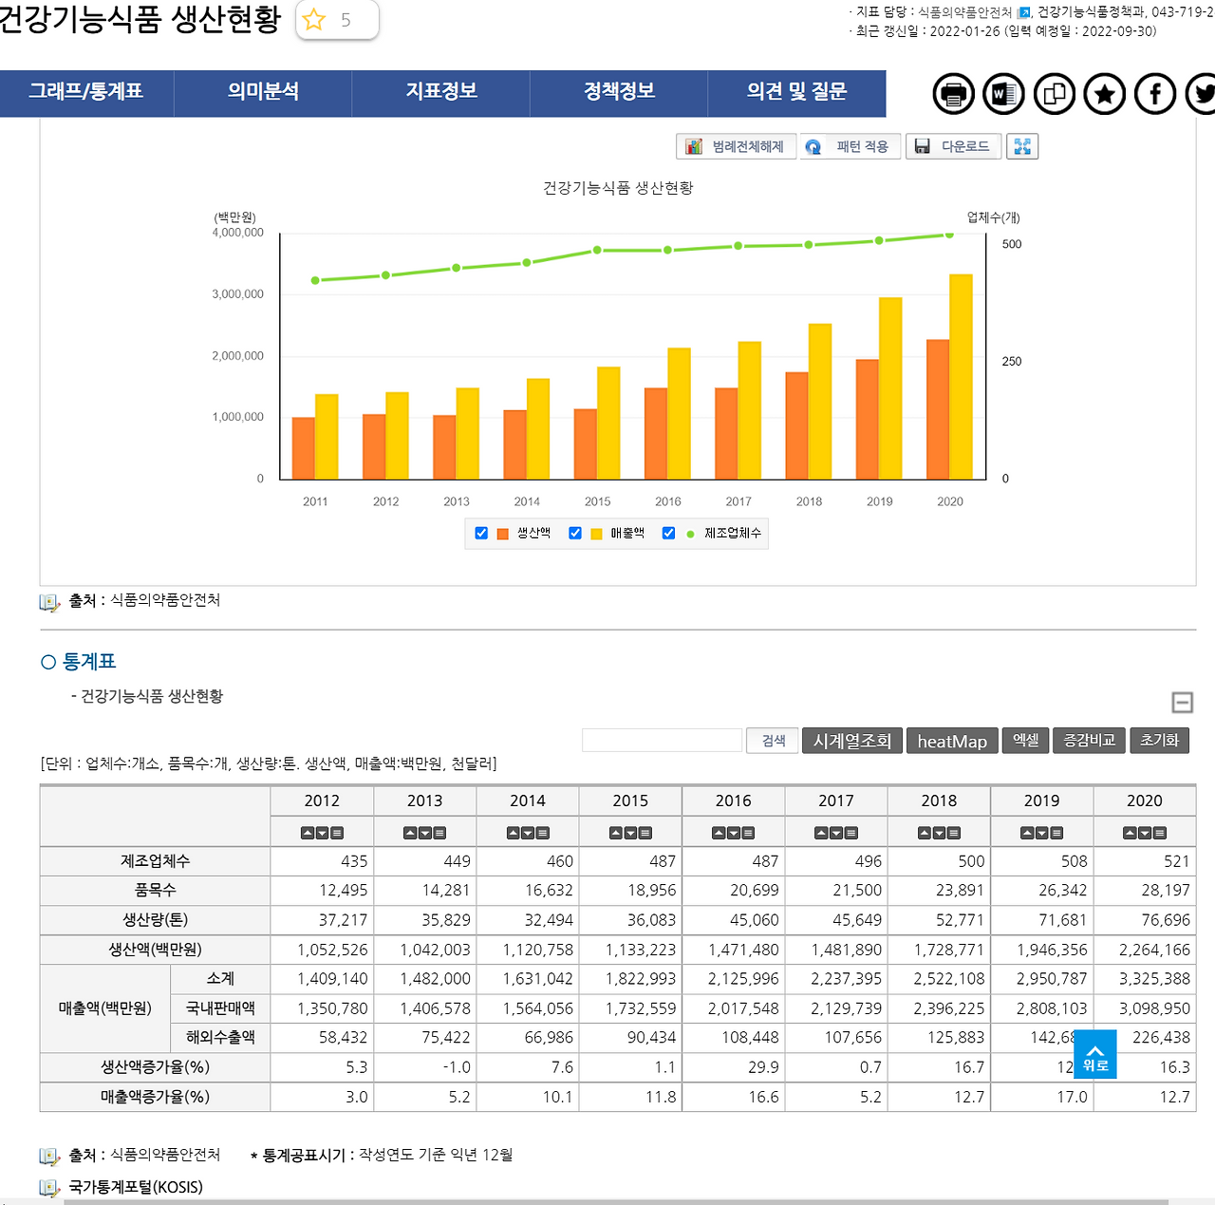Click the list icon under 2016

748,833
